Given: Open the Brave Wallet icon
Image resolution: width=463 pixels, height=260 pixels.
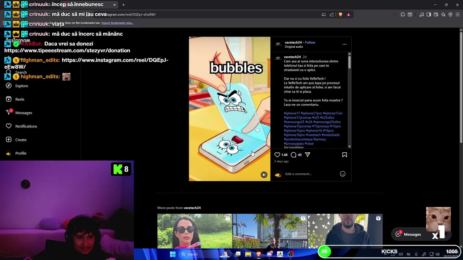Looking at the screenshot, I should point(436,14).
